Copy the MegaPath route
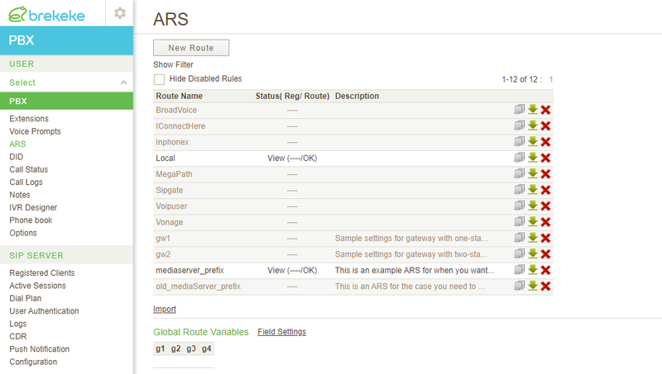 (520, 173)
